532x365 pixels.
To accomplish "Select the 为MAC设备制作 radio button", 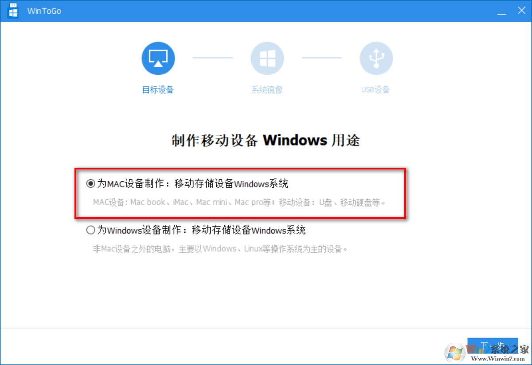I will pyautogui.click(x=91, y=183).
